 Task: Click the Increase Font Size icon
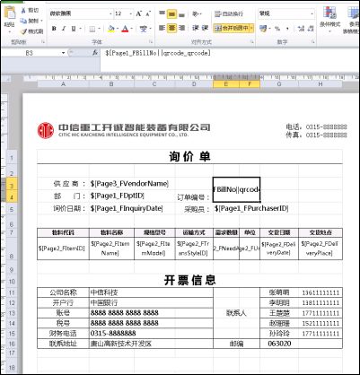[x=138, y=13]
